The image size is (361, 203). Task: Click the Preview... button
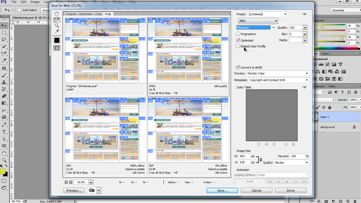coord(74,190)
